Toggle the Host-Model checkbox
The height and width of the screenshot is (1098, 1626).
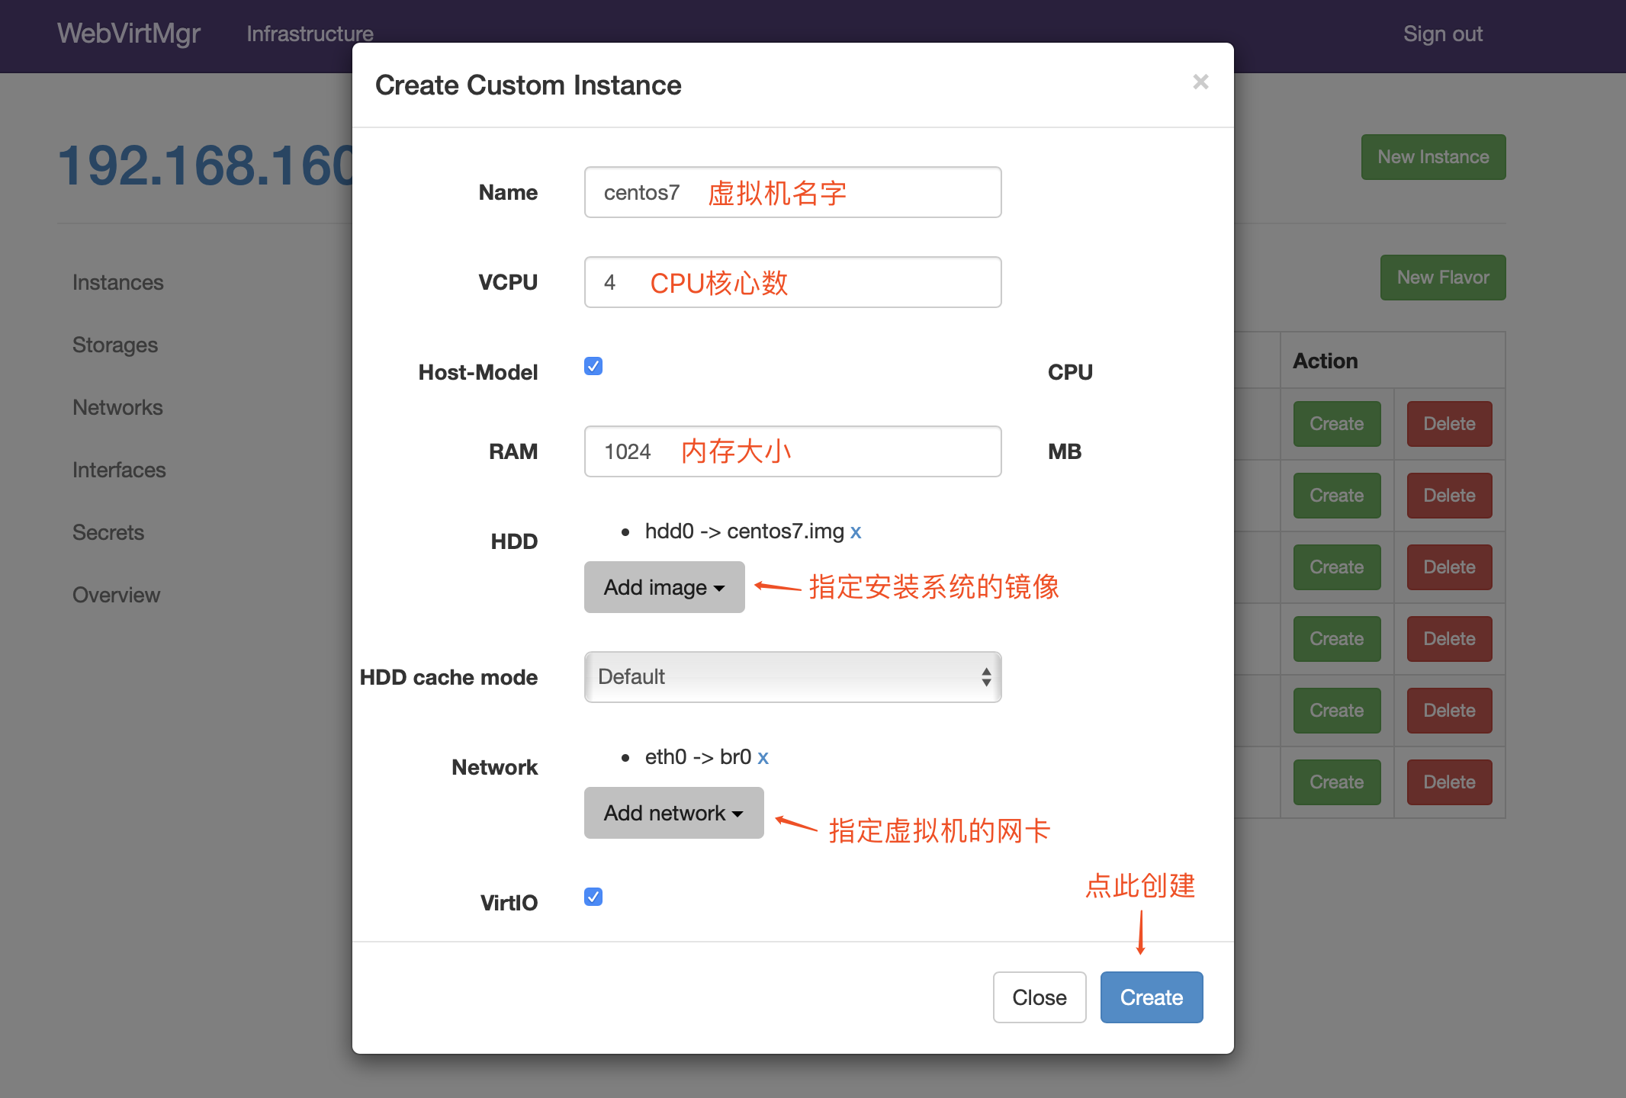(593, 366)
